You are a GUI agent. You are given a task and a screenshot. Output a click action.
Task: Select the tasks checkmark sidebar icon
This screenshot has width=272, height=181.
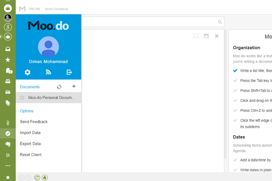(8, 133)
